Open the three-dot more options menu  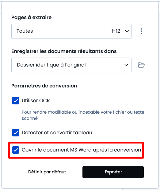(x=142, y=31)
